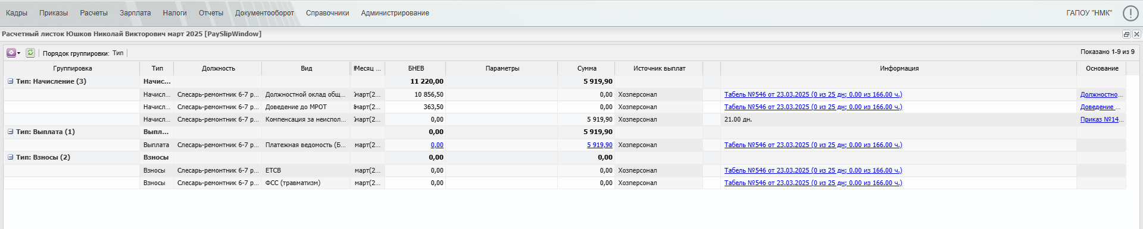Open the Кадры menu
The height and width of the screenshot is (229, 1143).
(x=17, y=13)
